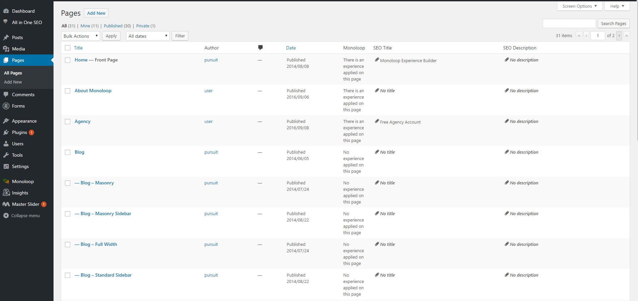Click the search pages text field
The width and height of the screenshot is (638, 301).
[569, 23]
